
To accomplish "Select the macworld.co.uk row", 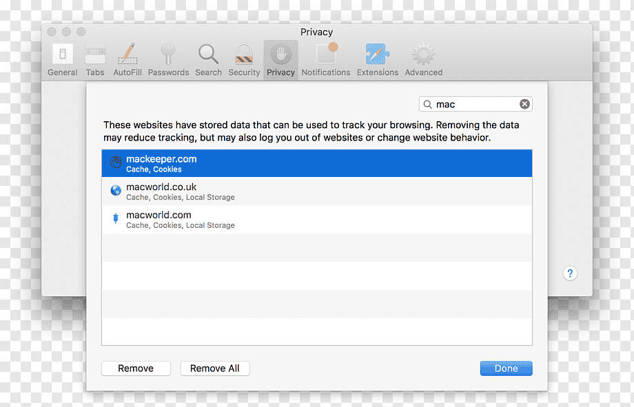I will [x=317, y=191].
